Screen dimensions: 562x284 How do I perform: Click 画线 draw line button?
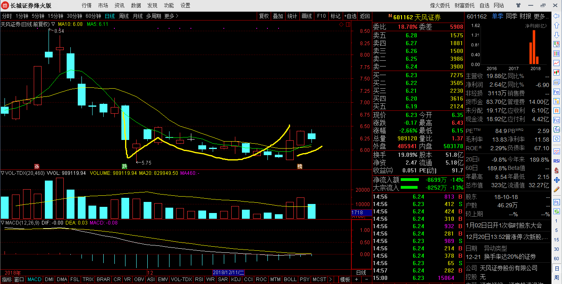[x=307, y=16]
